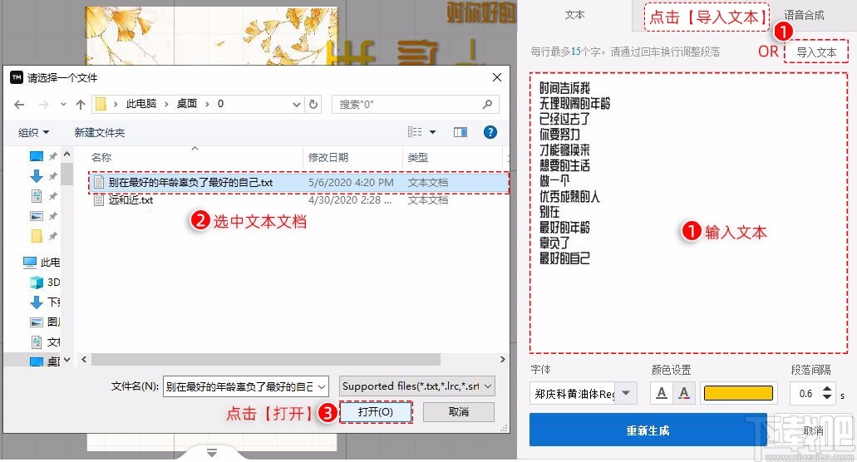This screenshot has width=857, height=462.
Task: Toggle the preview pane icon
Action: [461, 132]
